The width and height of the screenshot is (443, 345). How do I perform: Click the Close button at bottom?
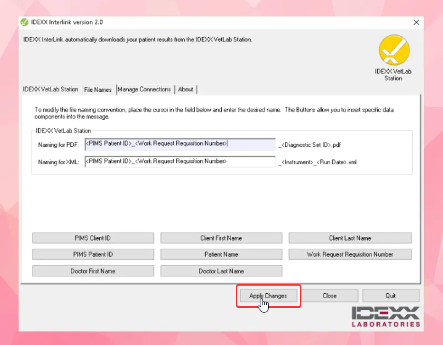coord(330,296)
